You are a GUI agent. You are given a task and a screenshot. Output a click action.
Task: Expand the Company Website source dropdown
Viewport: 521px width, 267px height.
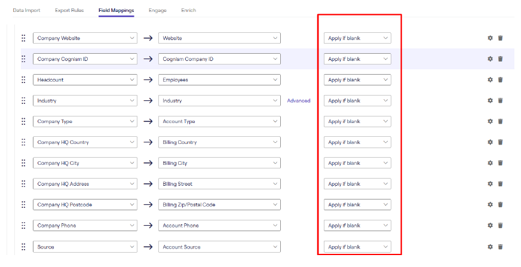tap(85, 38)
